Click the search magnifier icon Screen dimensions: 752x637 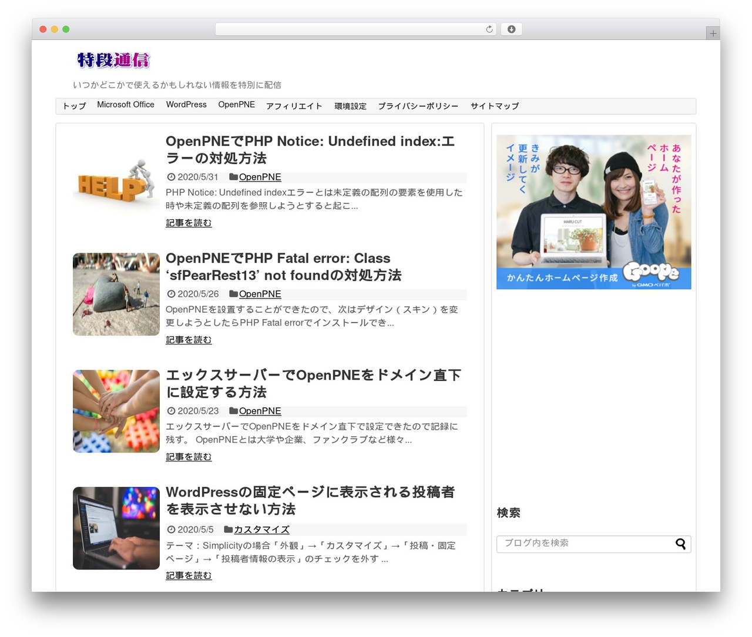click(680, 544)
